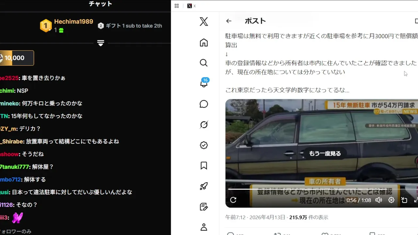Expand the chat leaderboard chevron
Screen dimensions: 418x235
pos(101,43)
